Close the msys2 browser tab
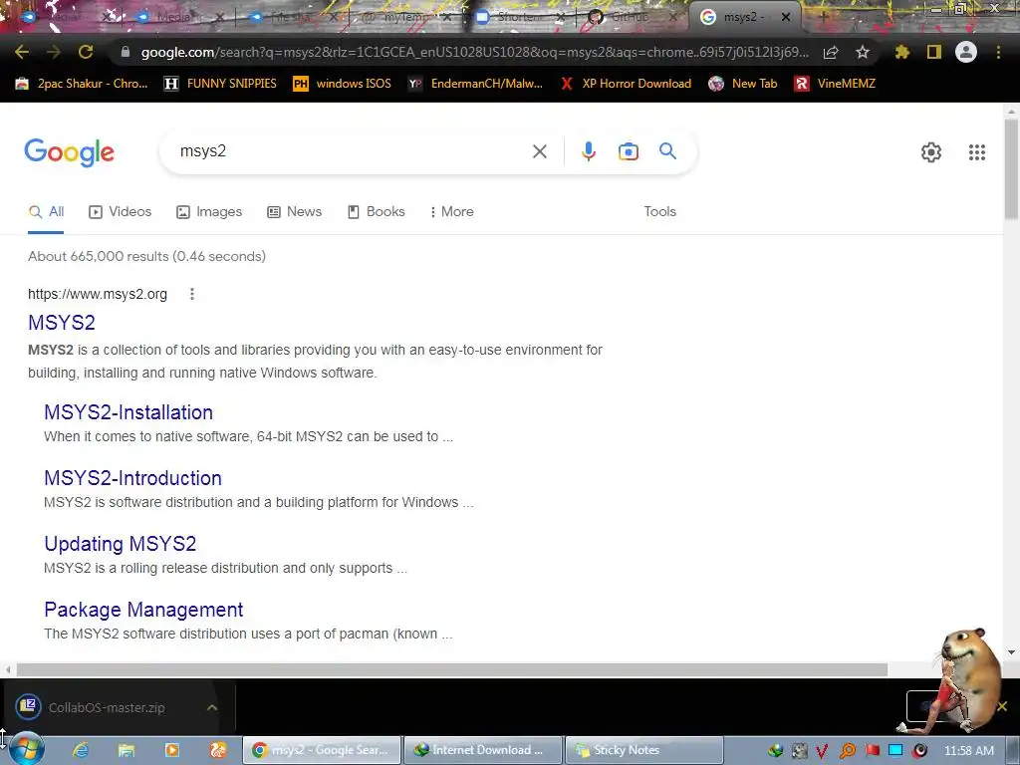1020x765 pixels. (x=786, y=17)
